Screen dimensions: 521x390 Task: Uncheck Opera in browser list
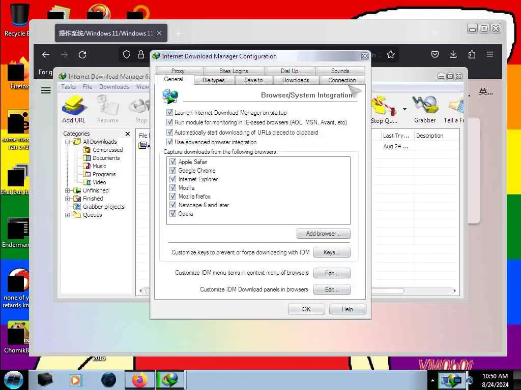coord(172,214)
